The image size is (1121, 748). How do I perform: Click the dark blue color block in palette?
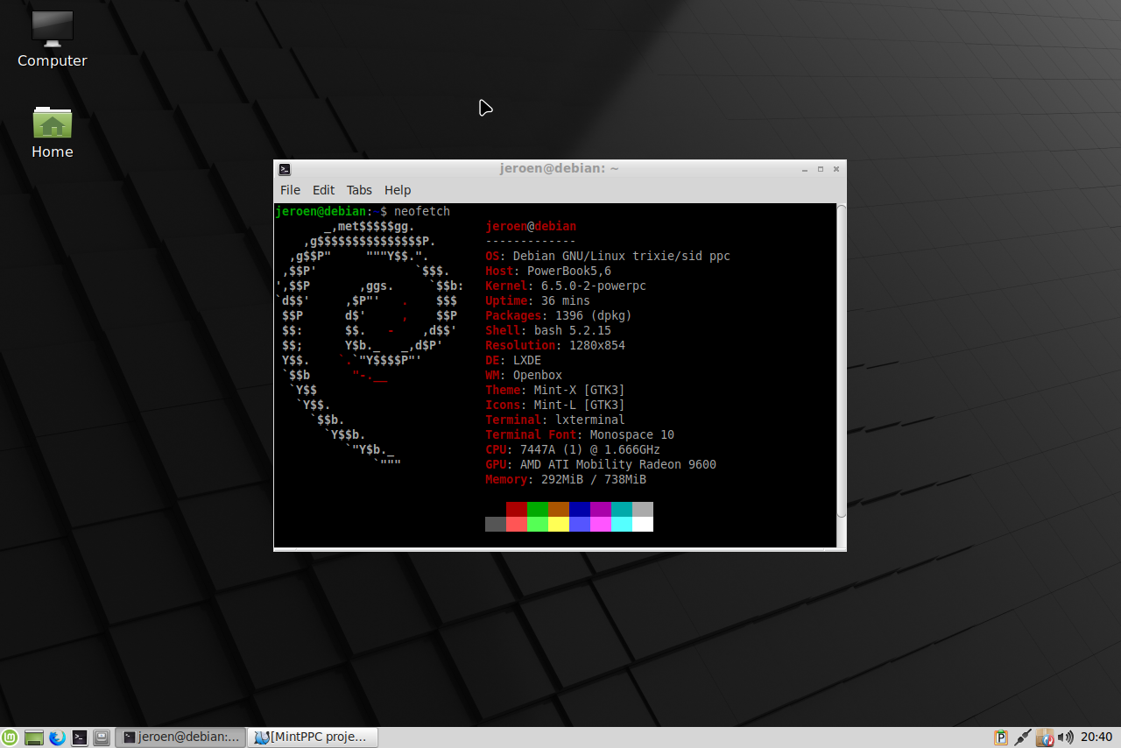click(580, 509)
